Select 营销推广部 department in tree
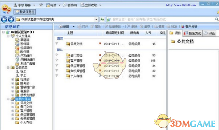Screen dimensions: 219x130 (x=25, y=87)
